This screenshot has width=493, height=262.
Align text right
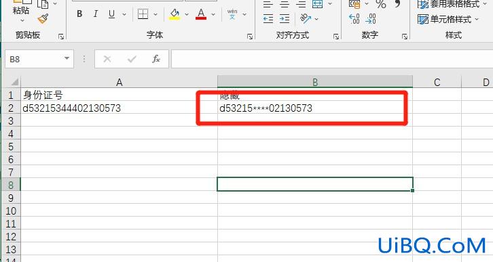301,4
